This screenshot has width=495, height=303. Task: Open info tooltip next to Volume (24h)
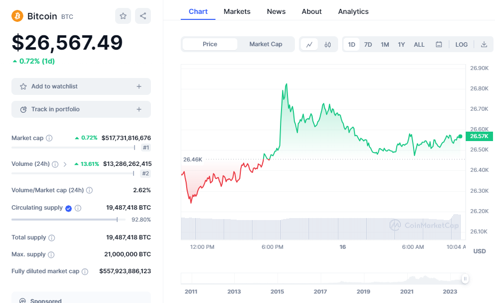click(x=55, y=164)
